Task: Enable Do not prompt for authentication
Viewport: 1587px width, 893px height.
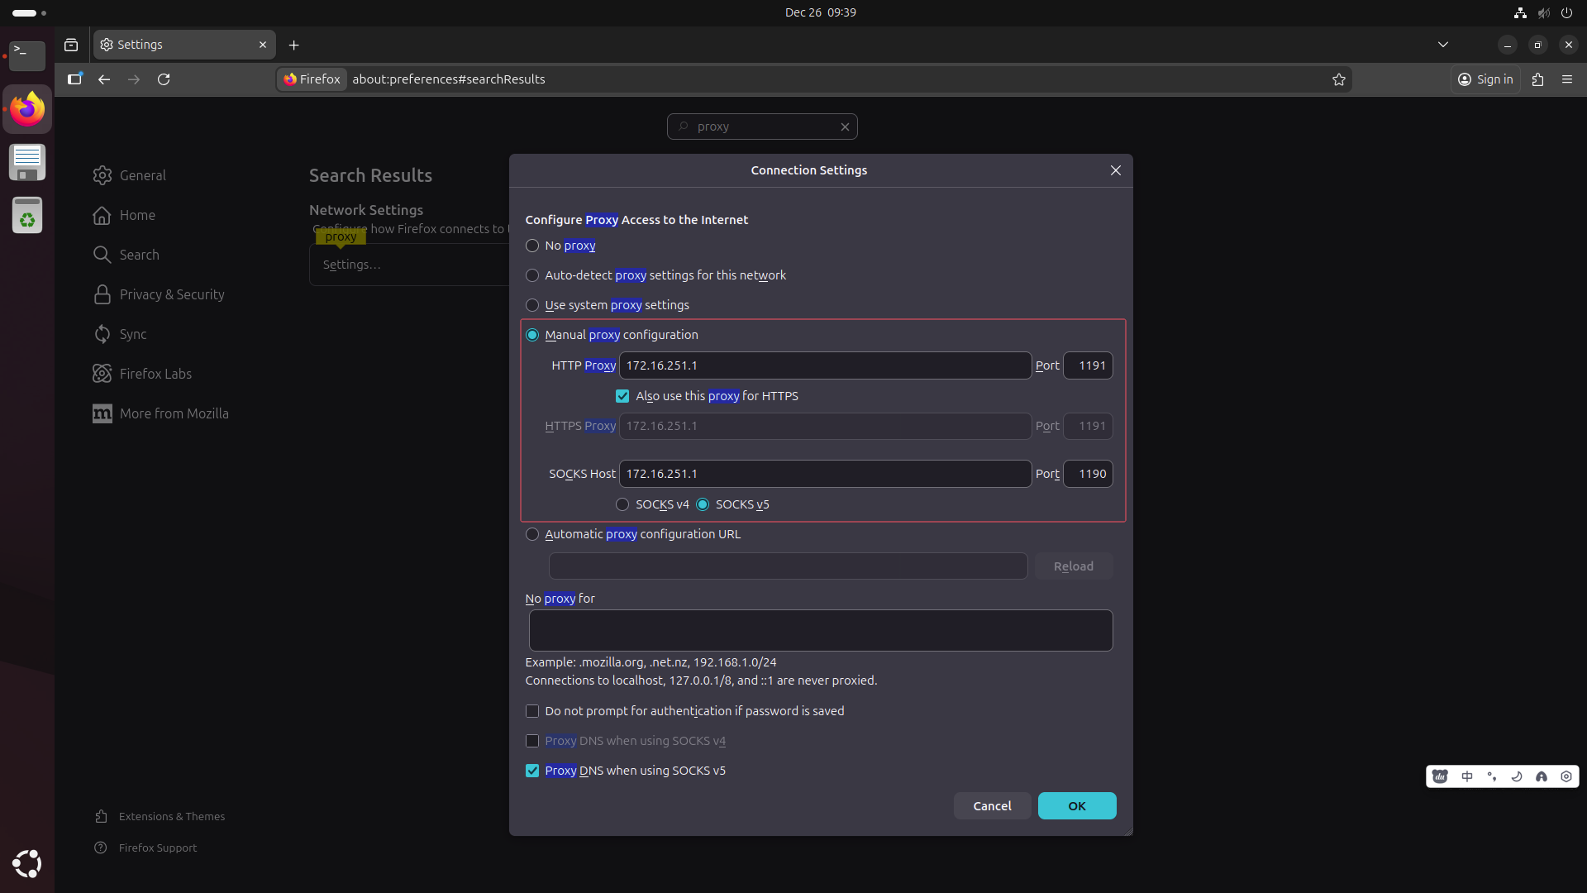Action: pos(532,711)
